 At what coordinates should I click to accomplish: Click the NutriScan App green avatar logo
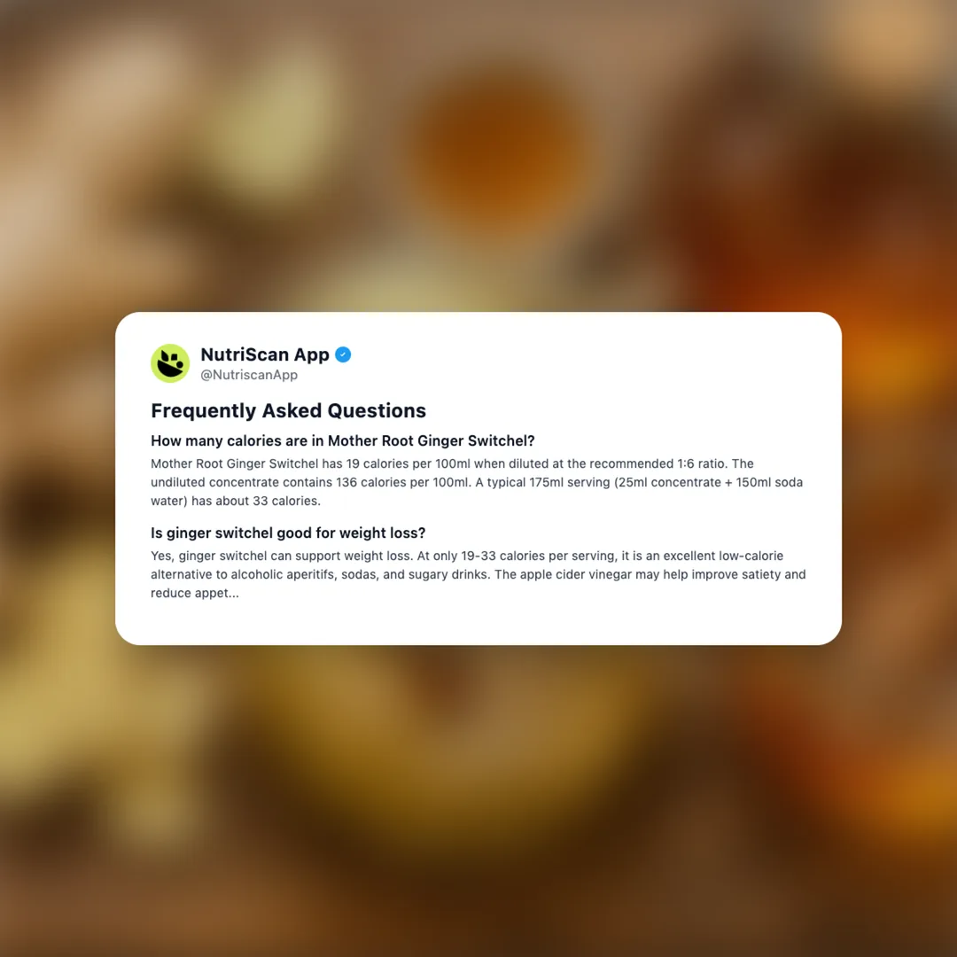click(170, 363)
